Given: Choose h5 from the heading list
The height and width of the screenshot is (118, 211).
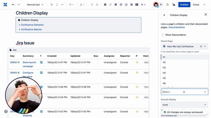Looking at the screenshot, I should tap(185, 78).
